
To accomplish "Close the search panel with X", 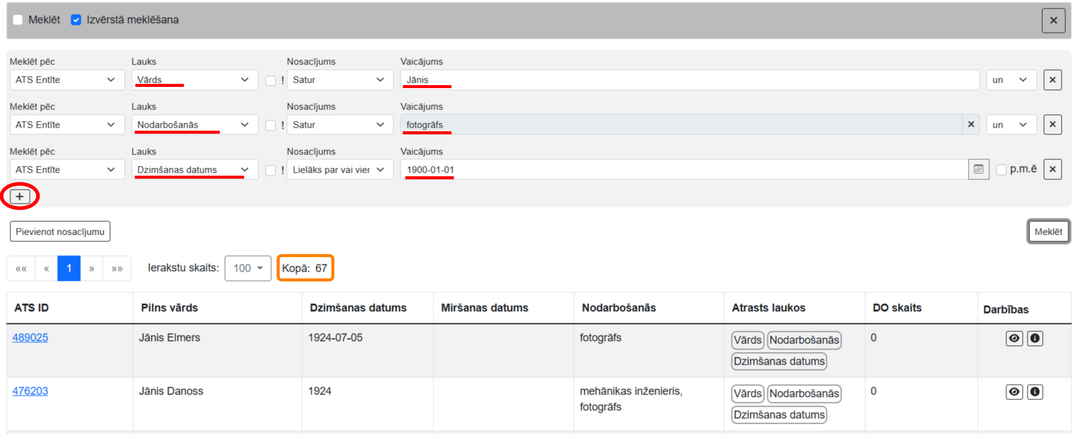I will [1053, 20].
